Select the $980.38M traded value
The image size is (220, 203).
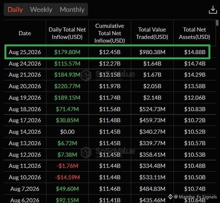152,52
